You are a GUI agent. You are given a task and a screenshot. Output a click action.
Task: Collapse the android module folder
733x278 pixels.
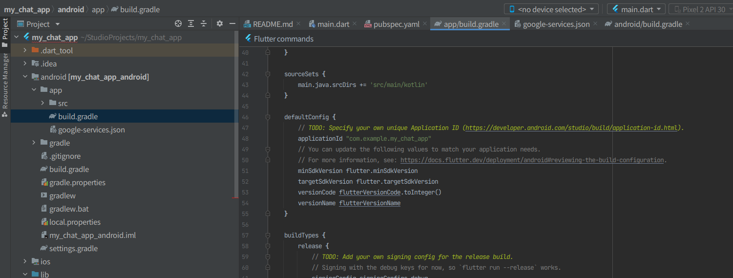click(x=25, y=77)
